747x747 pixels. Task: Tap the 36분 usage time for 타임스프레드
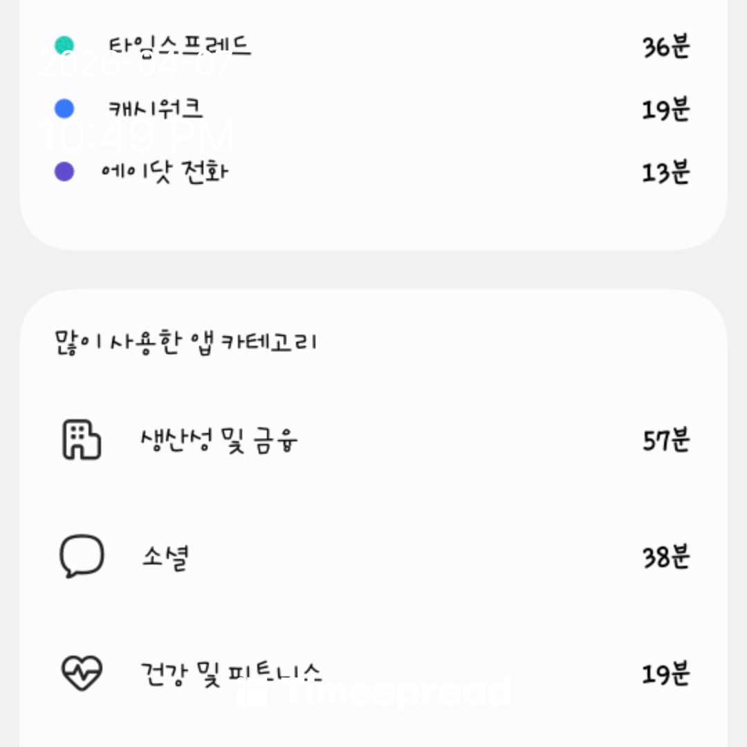[665, 47]
